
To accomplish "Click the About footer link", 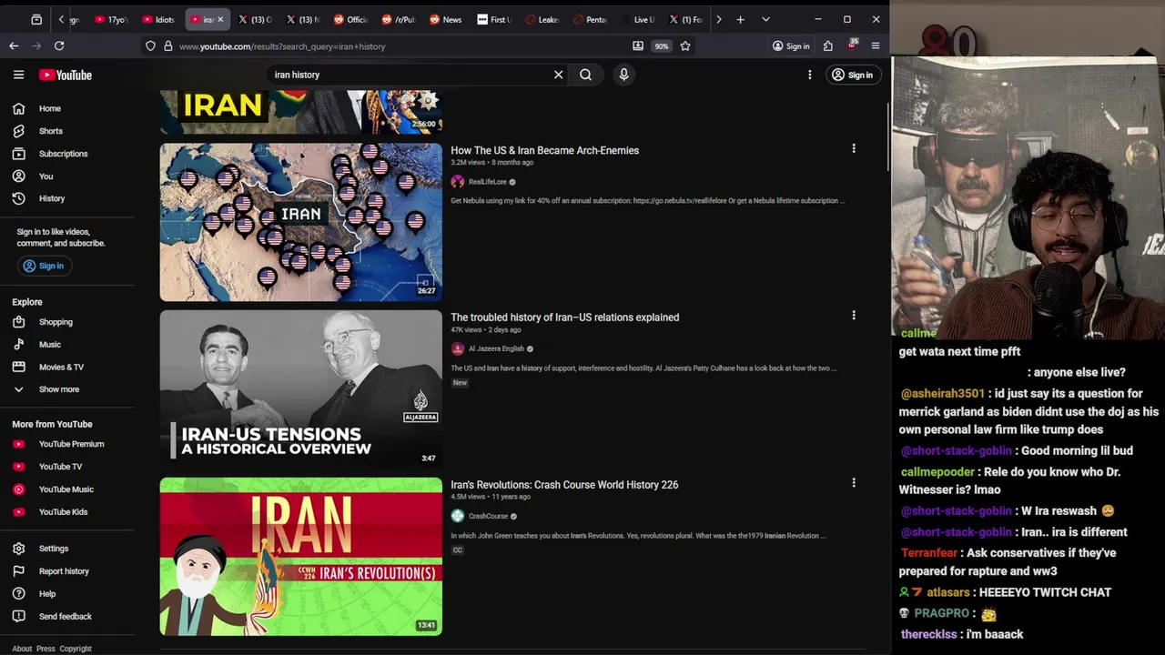I will tap(22, 649).
